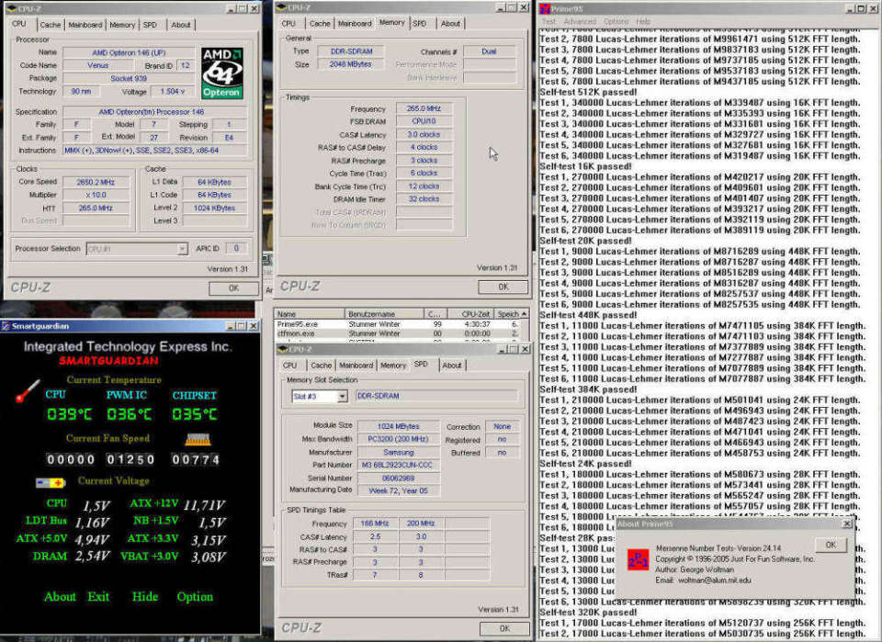882x642 pixels.
Task: Click the Voltage 1.504 v field
Action: [173, 91]
